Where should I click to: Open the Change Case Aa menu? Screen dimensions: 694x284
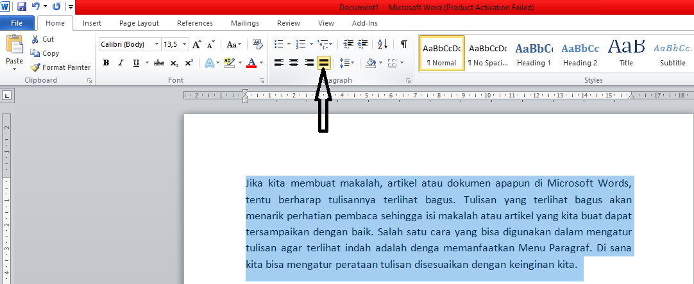pyautogui.click(x=233, y=44)
